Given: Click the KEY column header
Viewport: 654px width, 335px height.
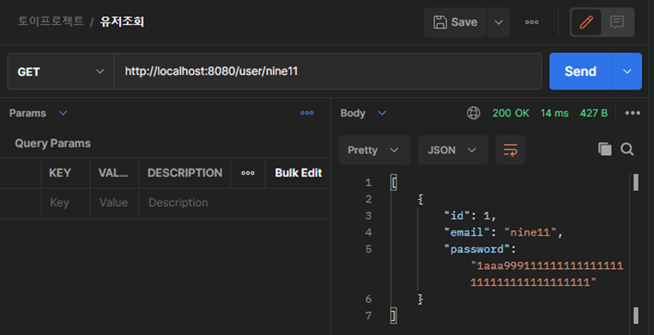Looking at the screenshot, I should pyautogui.click(x=60, y=173).
